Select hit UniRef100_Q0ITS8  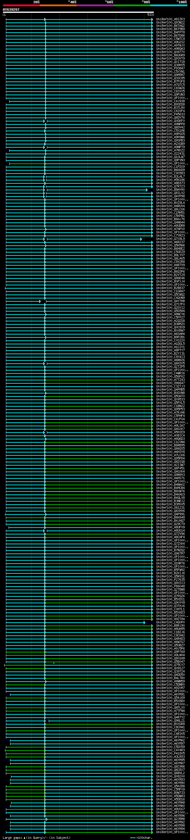(170, 62)
